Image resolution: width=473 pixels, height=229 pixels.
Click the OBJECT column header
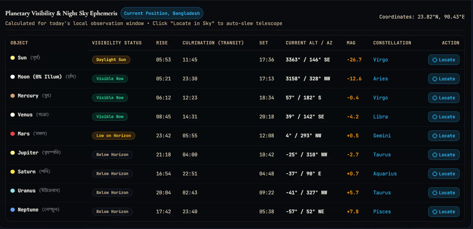click(x=19, y=43)
